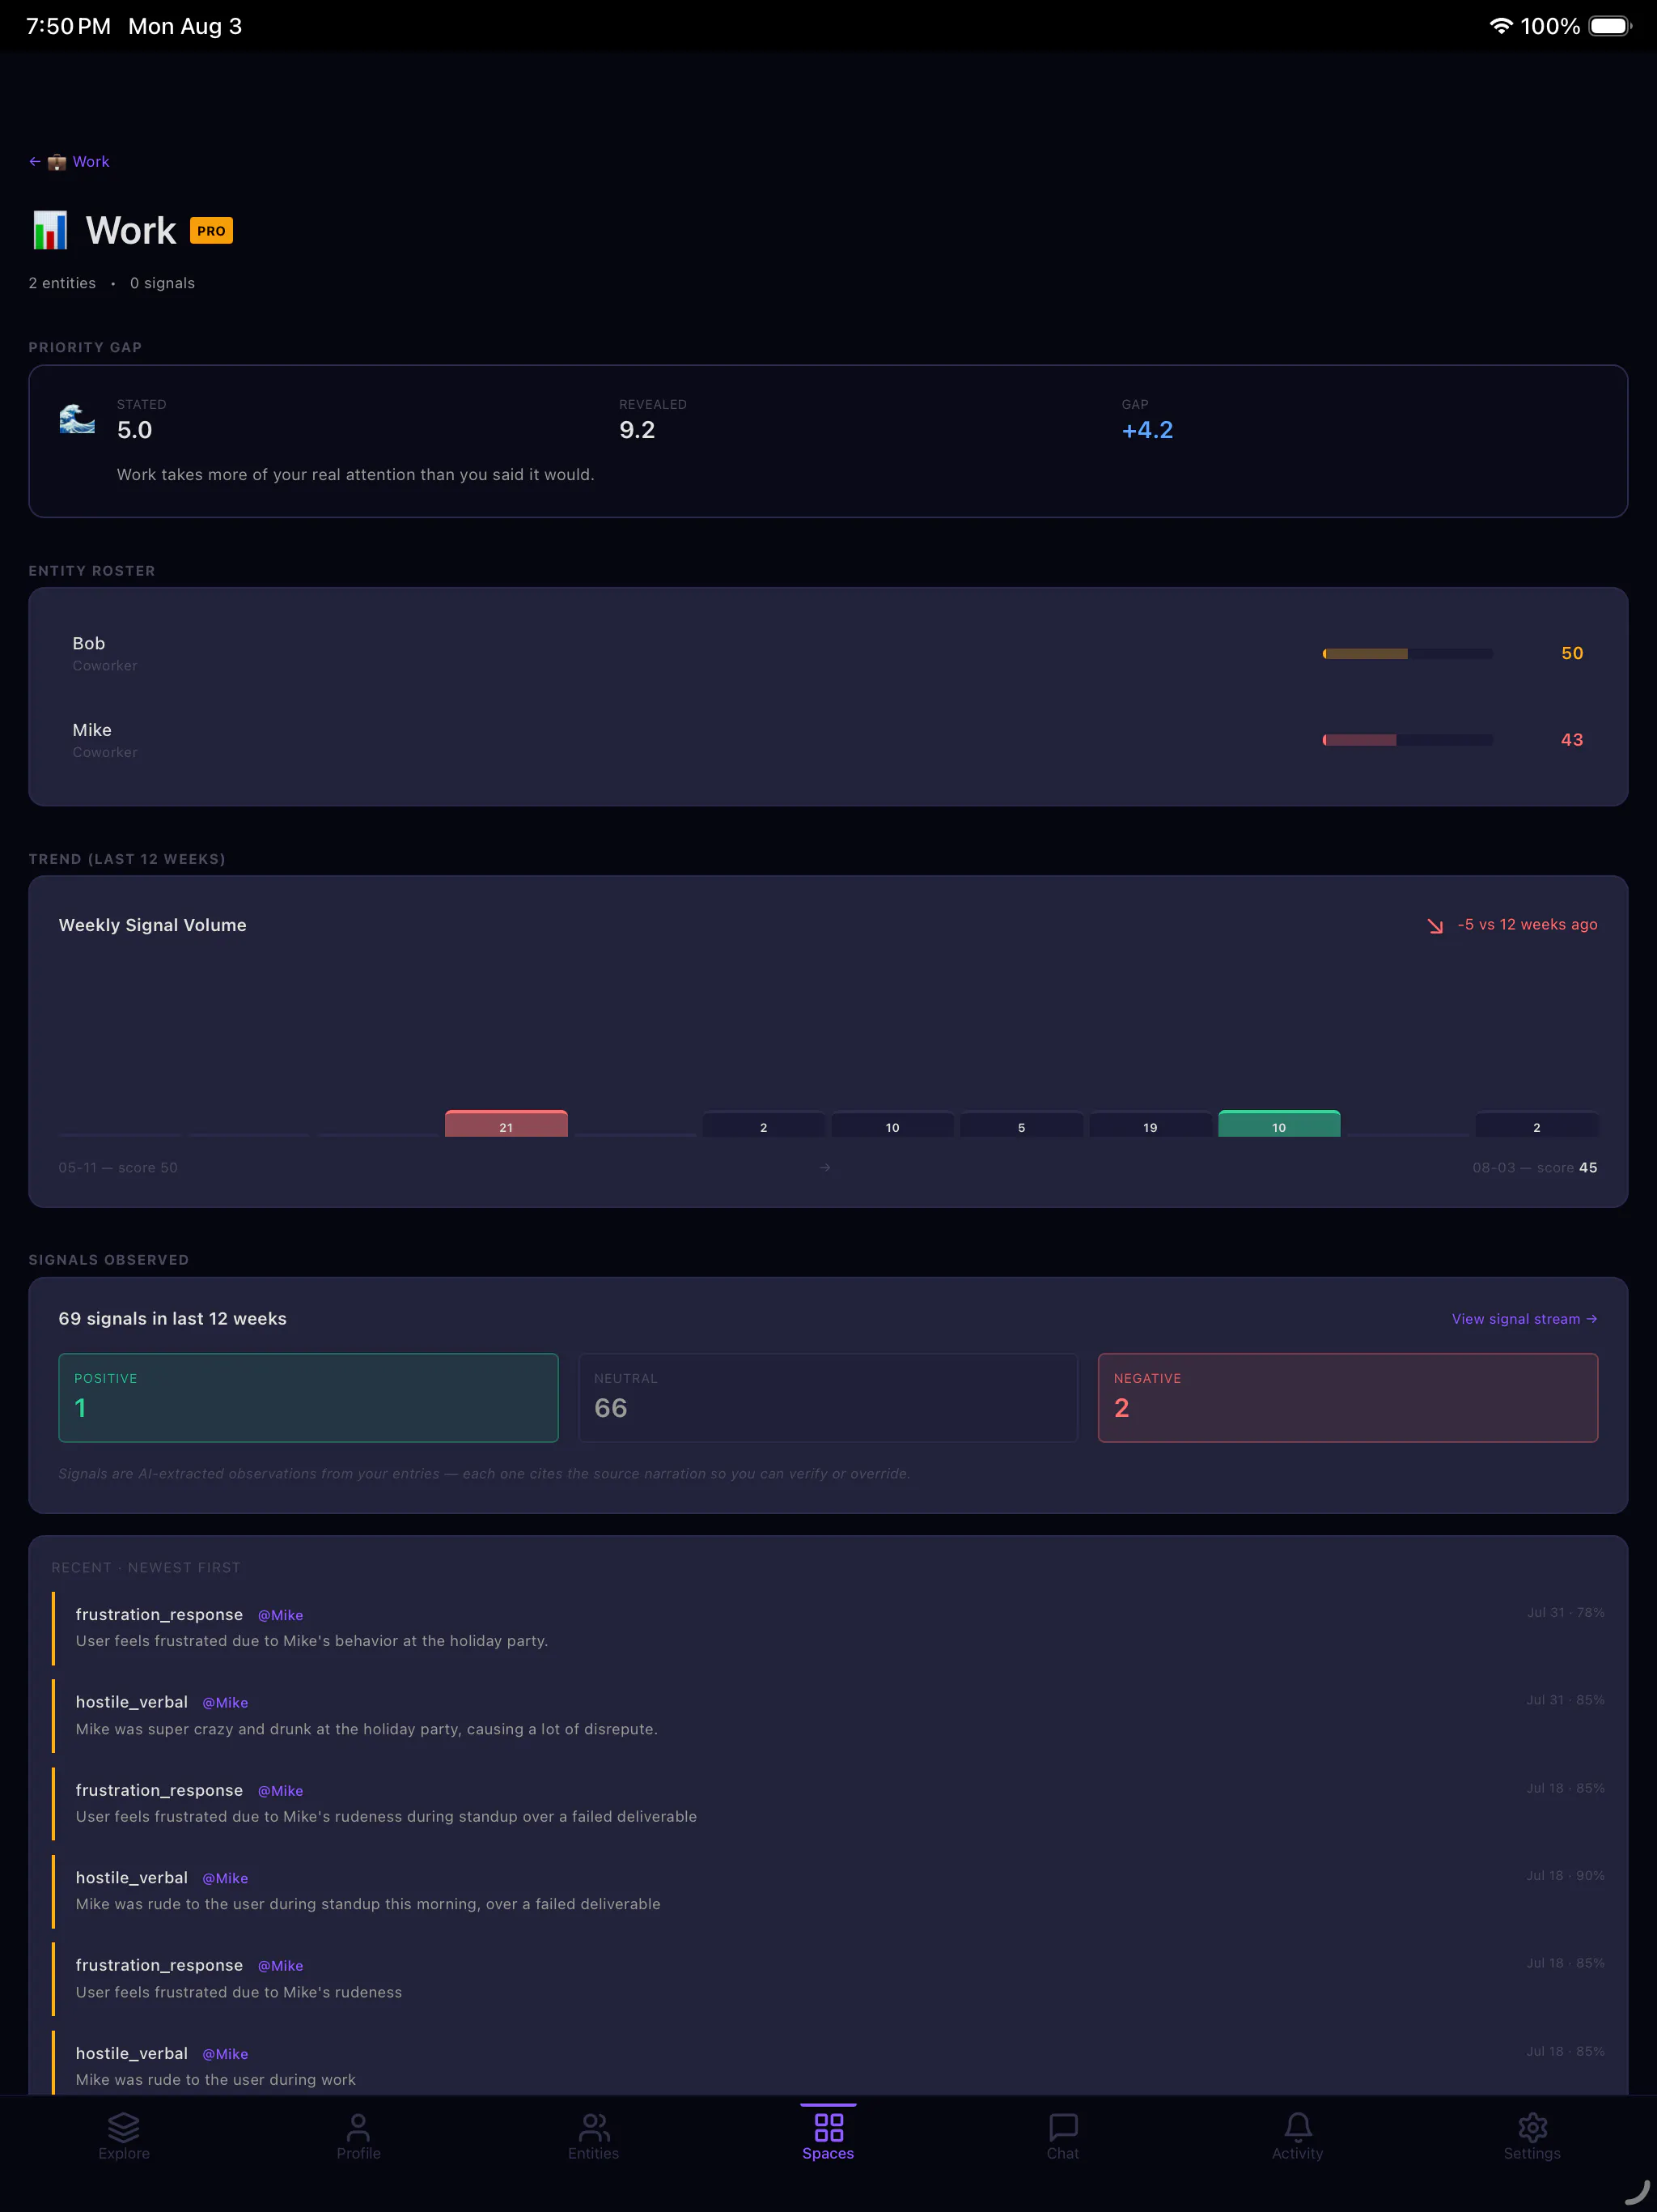Select the weekly bar labeled 19
The height and width of the screenshot is (2212, 1657).
pyautogui.click(x=1151, y=1124)
